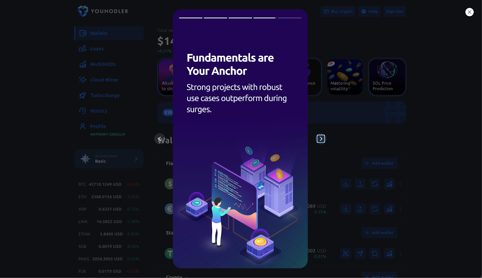Open more options dots for the Tether wallet

(400, 254)
